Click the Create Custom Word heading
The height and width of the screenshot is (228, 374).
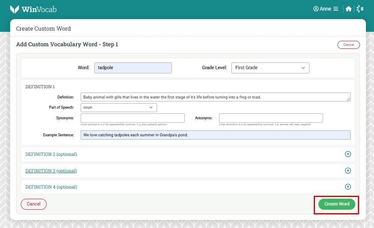click(x=43, y=28)
